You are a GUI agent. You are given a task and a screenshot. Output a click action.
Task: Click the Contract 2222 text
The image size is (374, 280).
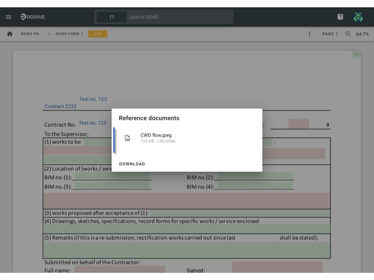[60, 106]
